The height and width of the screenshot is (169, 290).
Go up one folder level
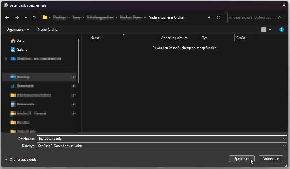34,17
